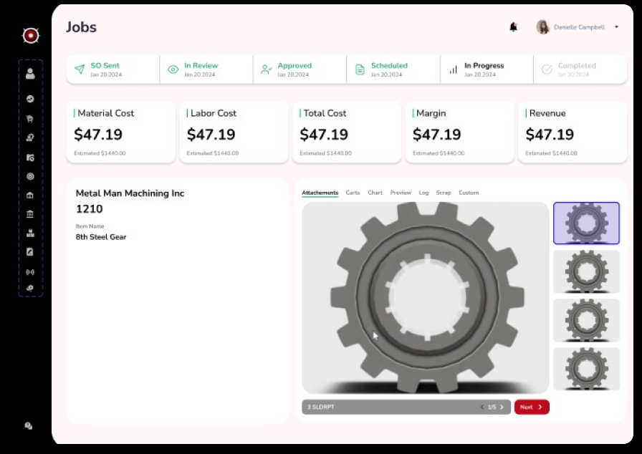The width and height of the screenshot is (642, 454).
Task: Select the bank building icon in sidebar
Action: click(x=30, y=216)
